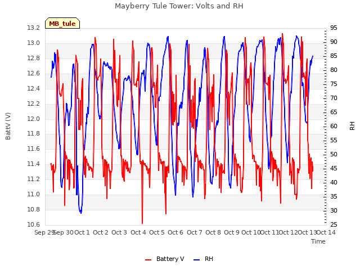Click the 12.4 voltage axis value
The width and height of the screenshot is (360, 270).
pyautogui.click(x=34, y=88)
